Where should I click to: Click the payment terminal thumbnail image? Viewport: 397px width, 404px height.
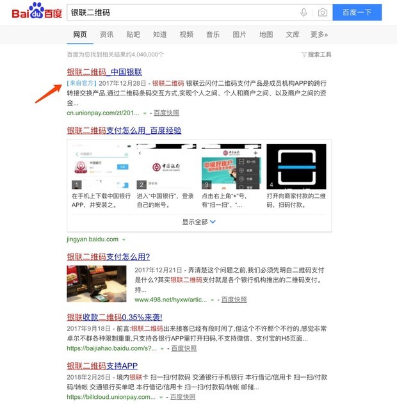[x=97, y=284]
